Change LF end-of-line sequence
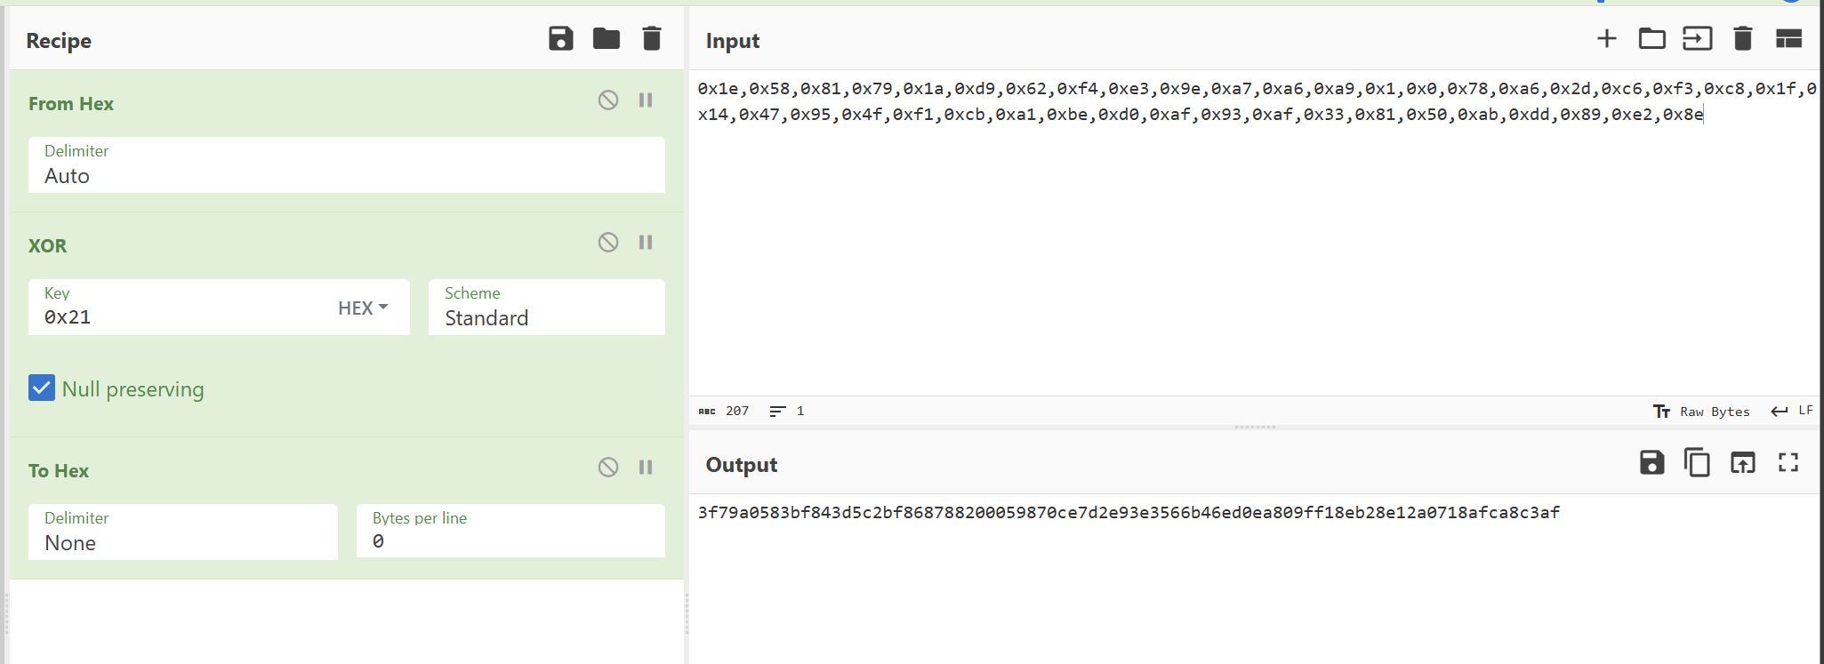Screen dimensions: 1824x664 [x=1792, y=411]
